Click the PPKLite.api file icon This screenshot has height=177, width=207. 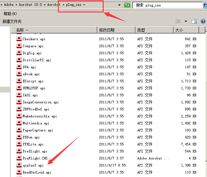(x=19, y=144)
